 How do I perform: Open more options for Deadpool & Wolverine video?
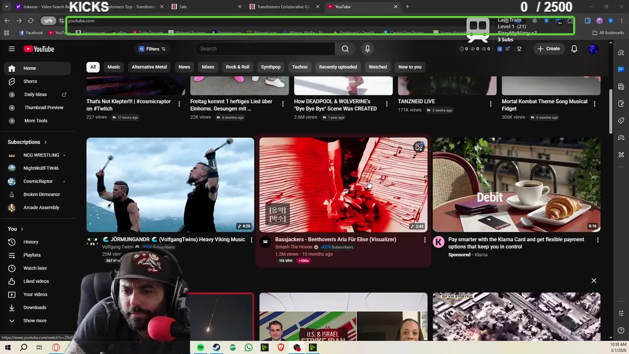tap(386, 104)
